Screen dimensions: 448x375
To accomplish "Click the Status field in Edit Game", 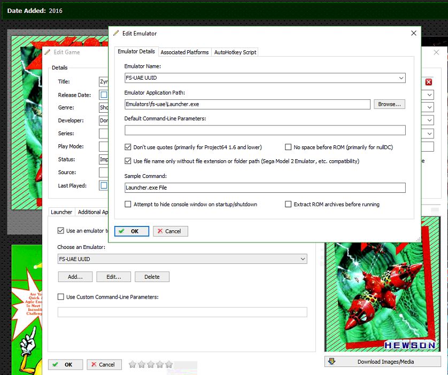I will (x=104, y=159).
